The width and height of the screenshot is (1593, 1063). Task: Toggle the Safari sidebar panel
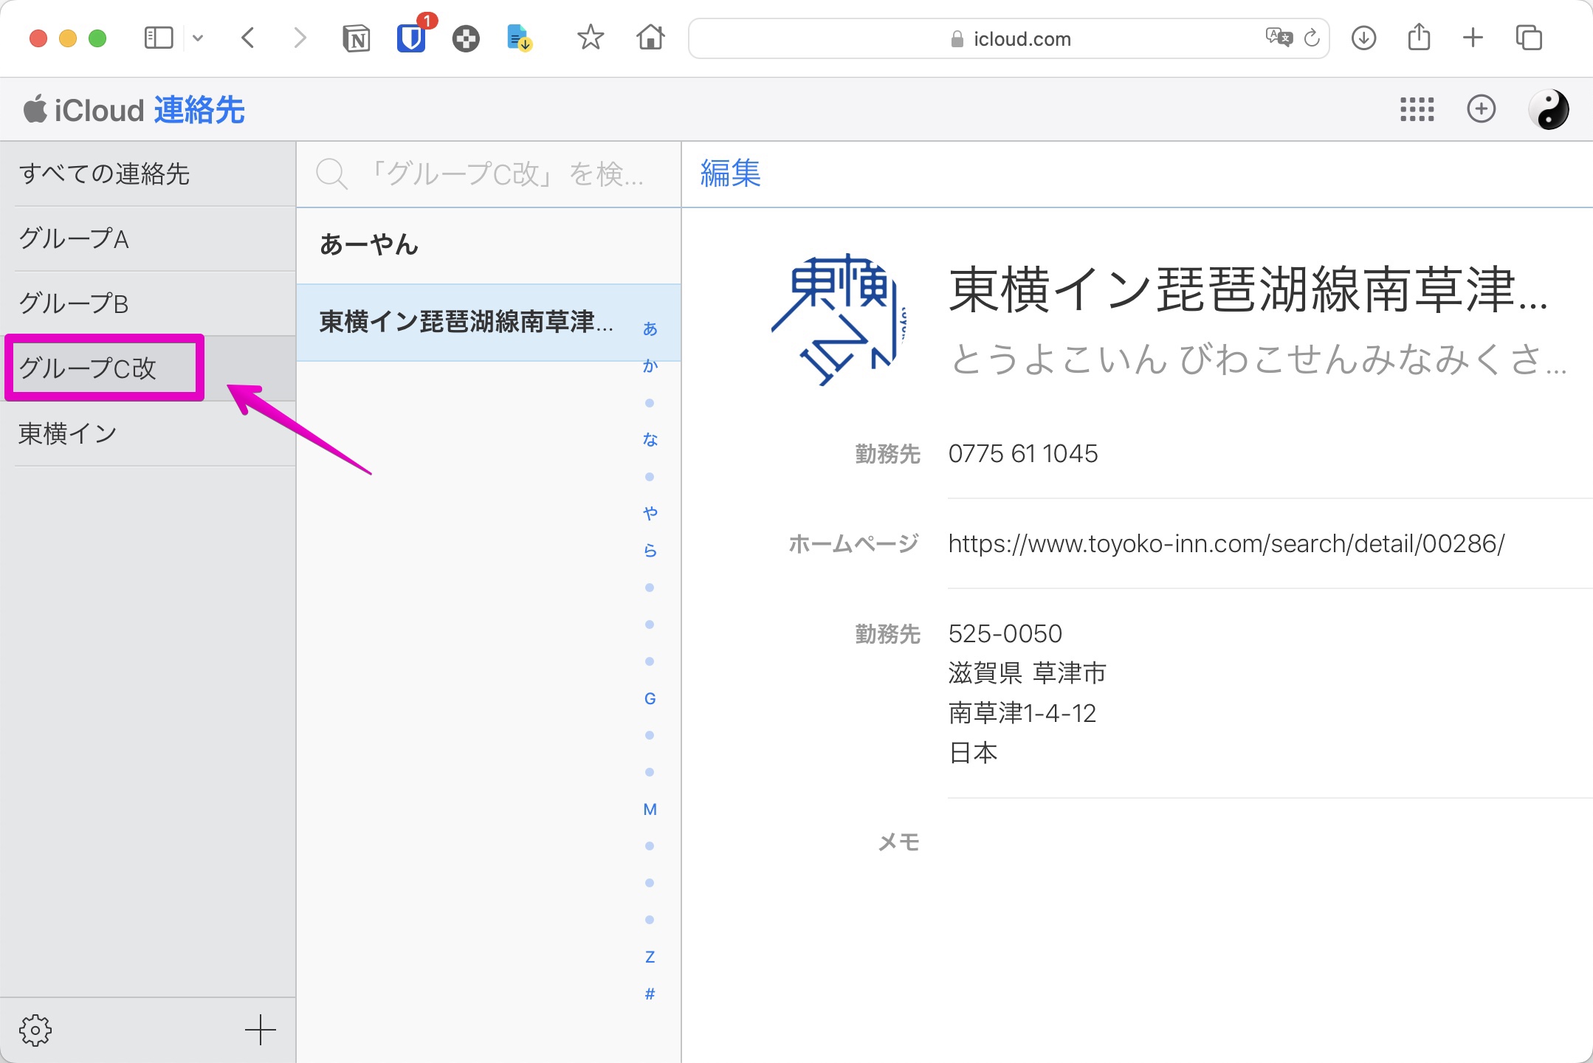pos(158,38)
